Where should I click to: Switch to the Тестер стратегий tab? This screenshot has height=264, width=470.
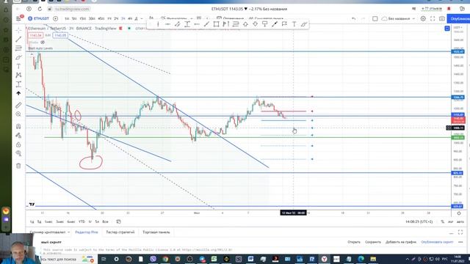coord(120,232)
